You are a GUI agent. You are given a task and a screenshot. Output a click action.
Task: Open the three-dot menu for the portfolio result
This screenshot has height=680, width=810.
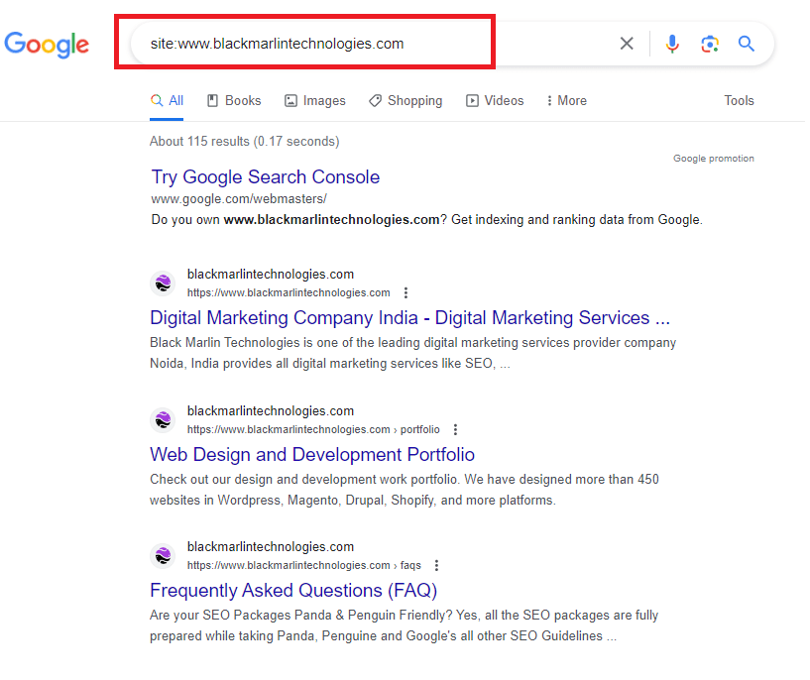[455, 429]
